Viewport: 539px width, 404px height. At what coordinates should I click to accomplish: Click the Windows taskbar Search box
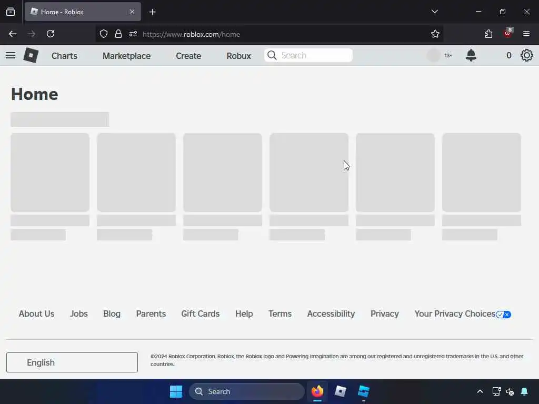[x=246, y=391]
